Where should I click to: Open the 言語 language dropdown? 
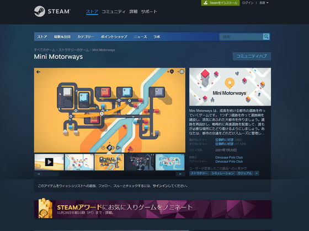(264, 3)
